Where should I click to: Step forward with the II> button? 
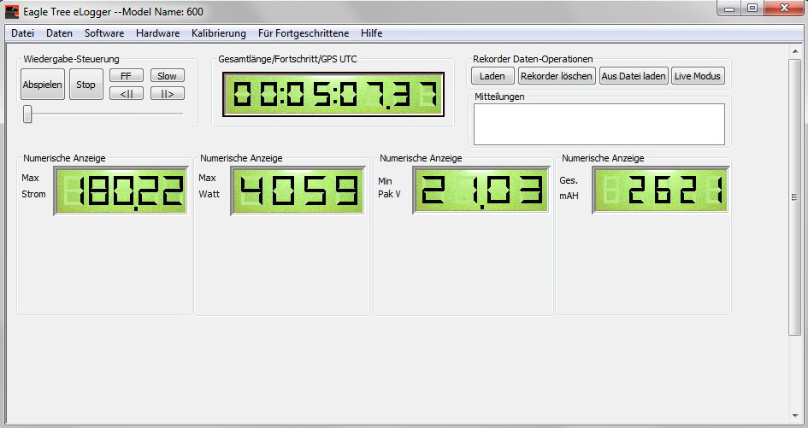167,94
